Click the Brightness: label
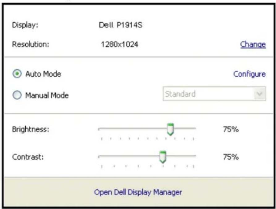Viewport: 276px width, 209px height. point(31,130)
